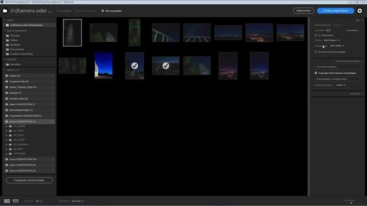Click the Abbrechen button
The width and height of the screenshot is (367, 206).
tap(303, 11)
